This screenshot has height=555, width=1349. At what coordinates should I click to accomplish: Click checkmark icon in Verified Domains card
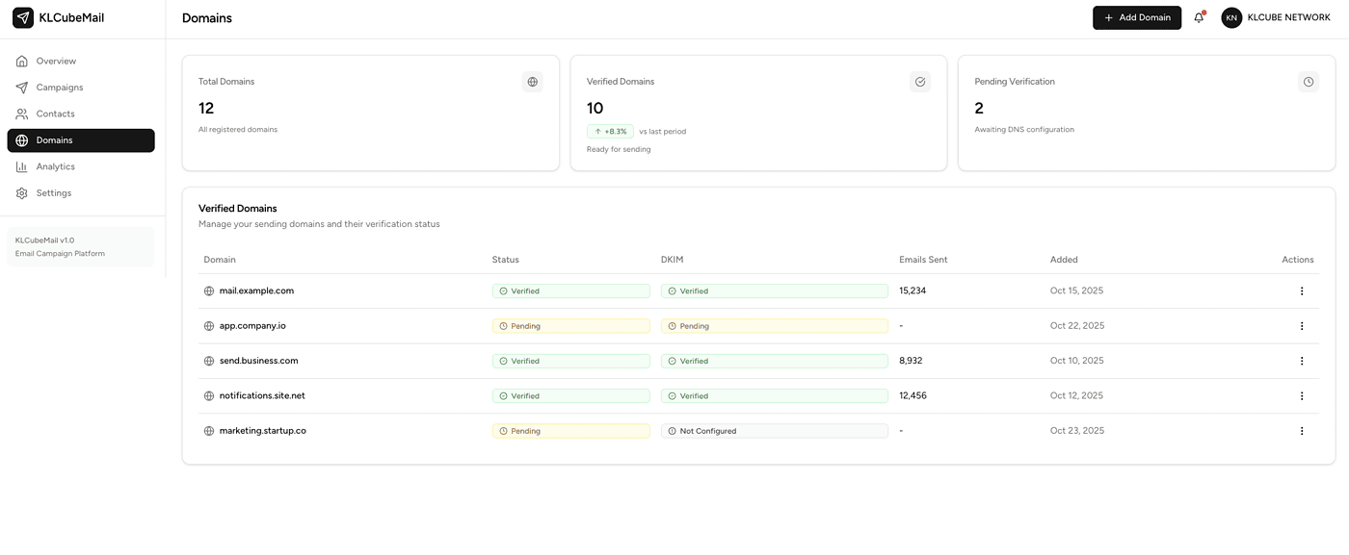[x=920, y=82]
